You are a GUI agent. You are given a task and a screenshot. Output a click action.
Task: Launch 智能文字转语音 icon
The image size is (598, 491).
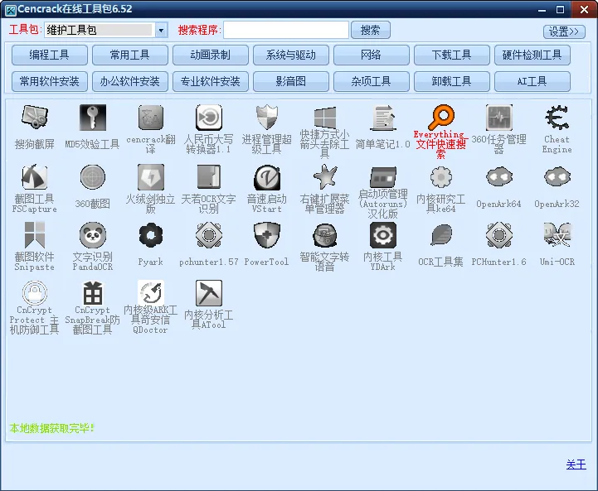(324, 235)
